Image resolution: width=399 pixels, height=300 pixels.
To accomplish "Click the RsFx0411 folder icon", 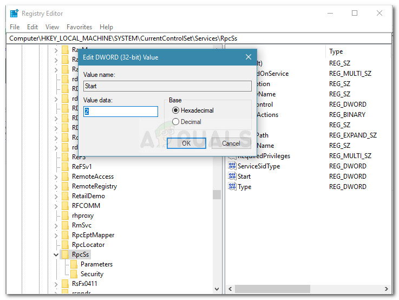I will [65, 284].
